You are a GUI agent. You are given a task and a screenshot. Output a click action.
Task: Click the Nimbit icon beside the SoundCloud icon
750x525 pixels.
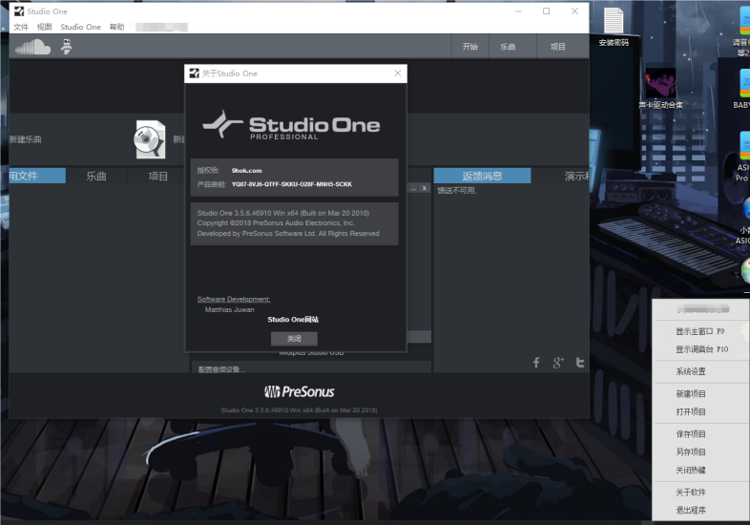click(x=67, y=47)
